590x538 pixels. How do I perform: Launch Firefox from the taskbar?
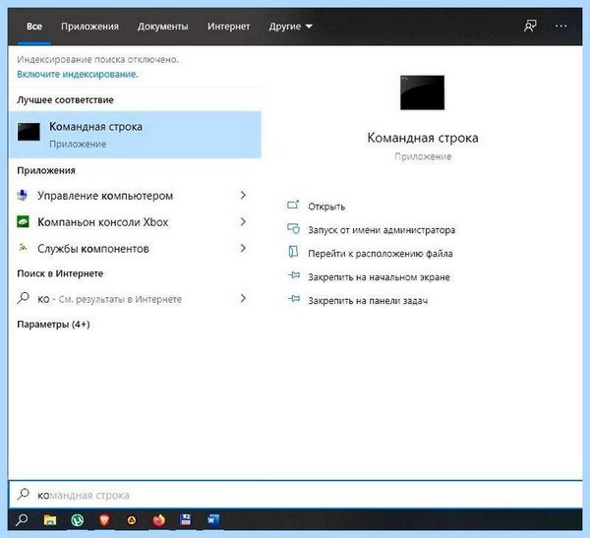(158, 520)
